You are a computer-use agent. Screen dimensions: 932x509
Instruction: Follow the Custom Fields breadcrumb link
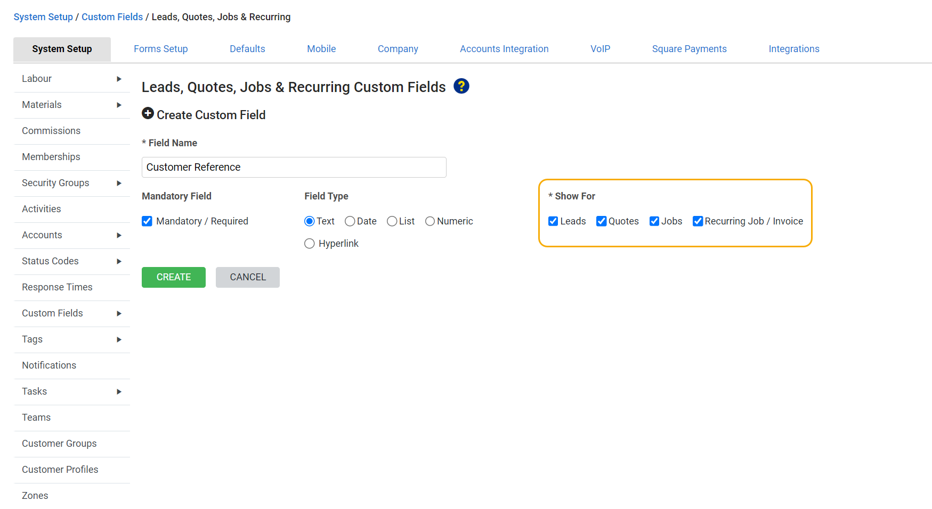click(x=112, y=17)
